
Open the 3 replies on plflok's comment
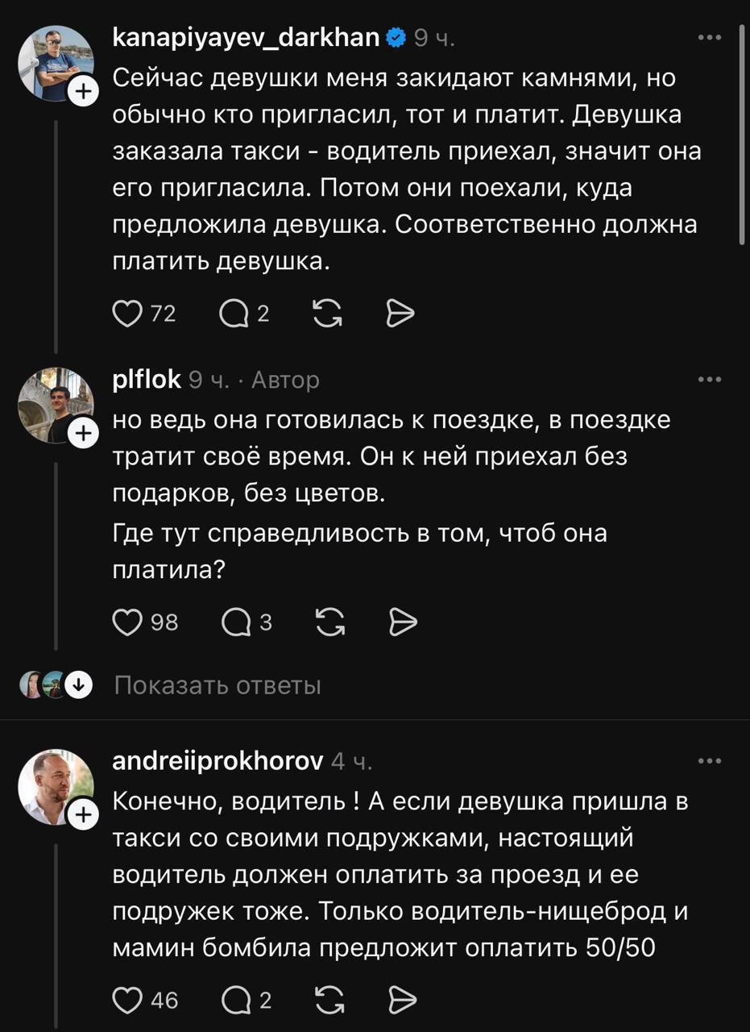[235, 622]
